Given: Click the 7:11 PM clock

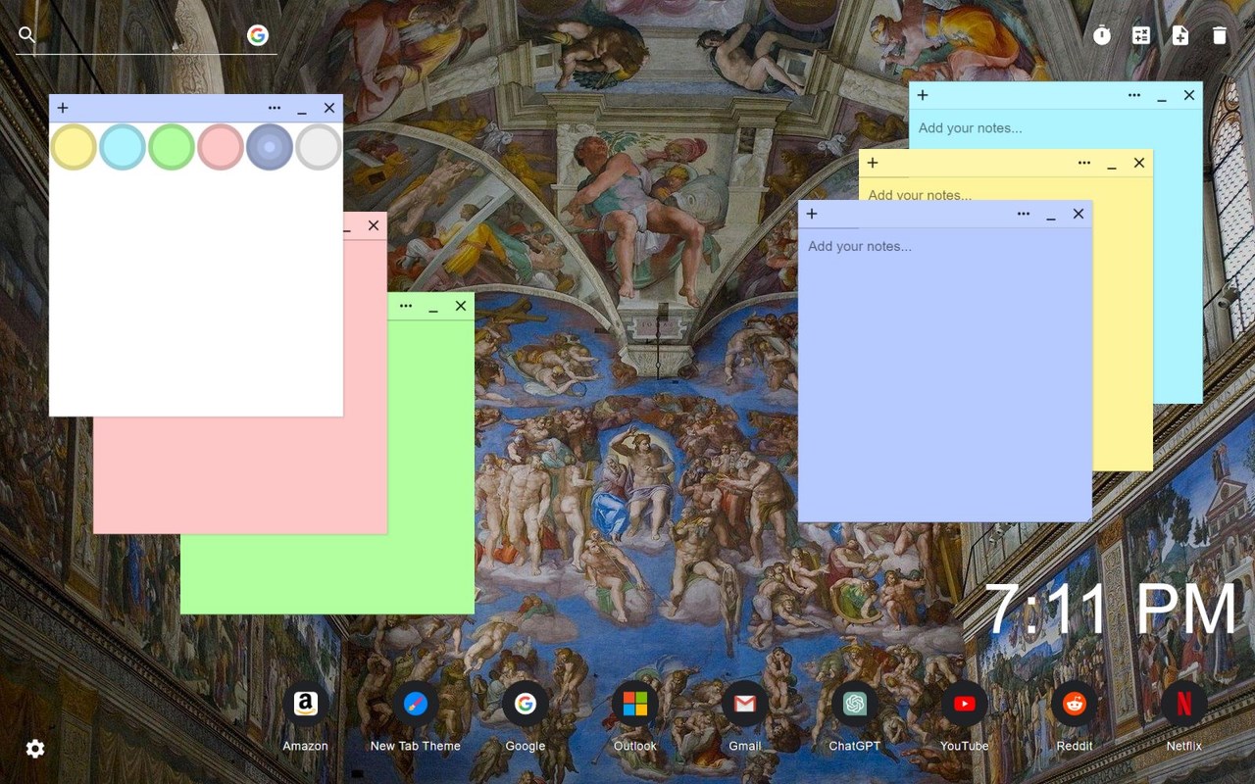Looking at the screenshot, I should click(x=1112, y=611).
